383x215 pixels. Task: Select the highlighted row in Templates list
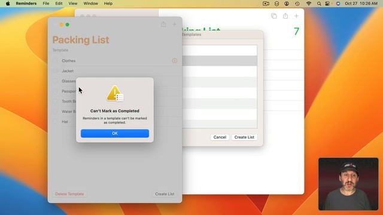pyautogui.click(x=220, y=61)
